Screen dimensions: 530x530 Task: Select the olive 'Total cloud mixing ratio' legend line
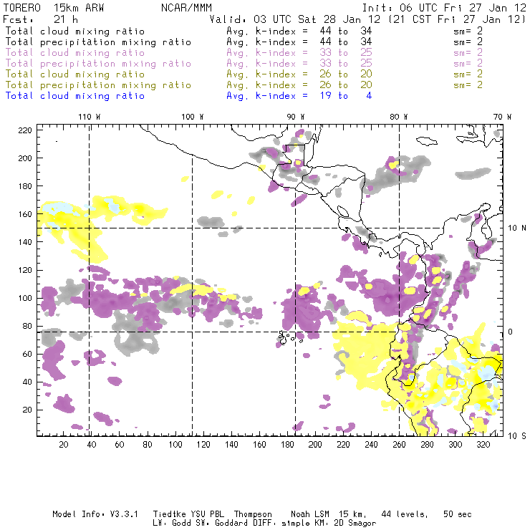[75, 74]
